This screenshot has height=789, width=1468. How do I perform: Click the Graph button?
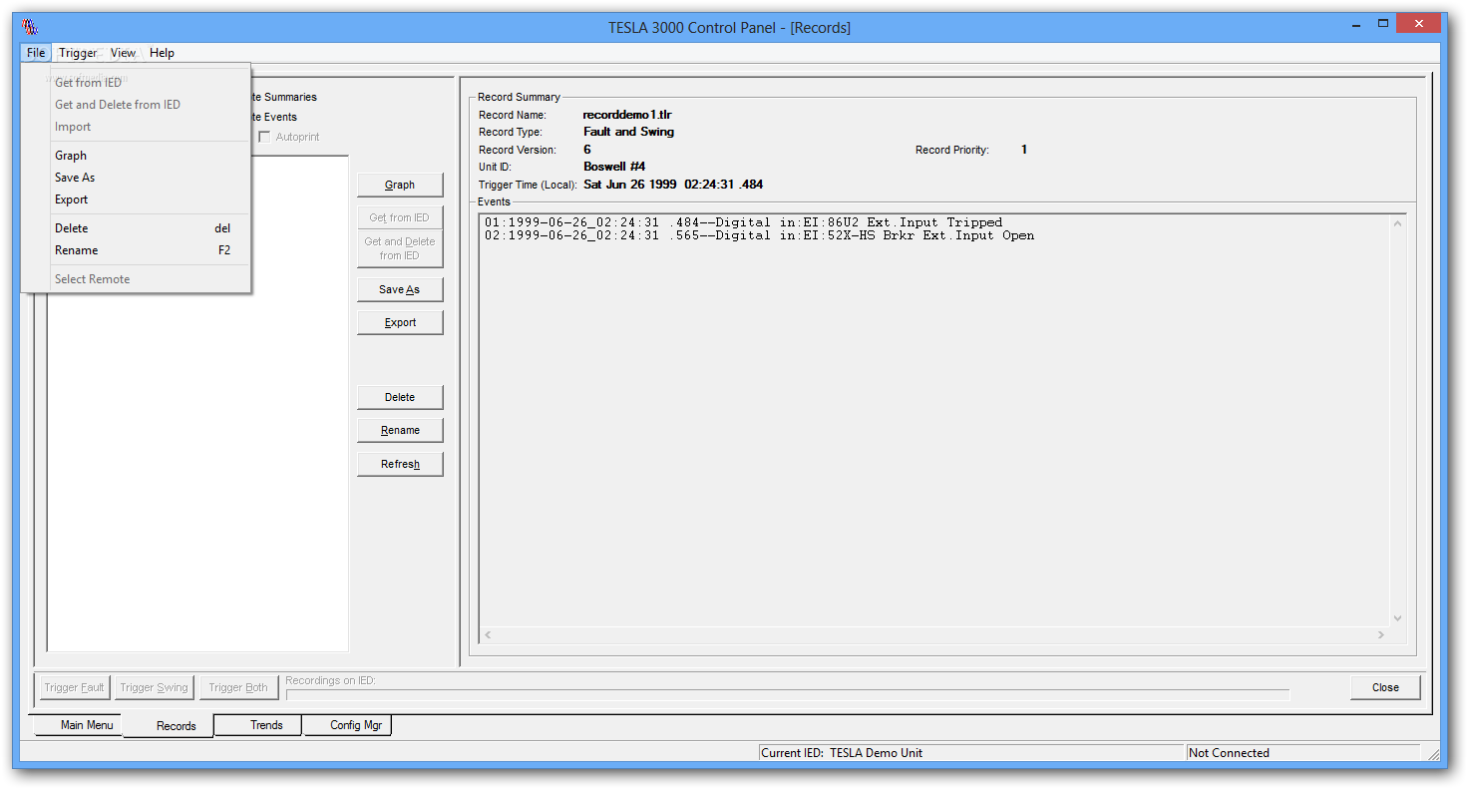pyautogui.click(x=400, y=185)
